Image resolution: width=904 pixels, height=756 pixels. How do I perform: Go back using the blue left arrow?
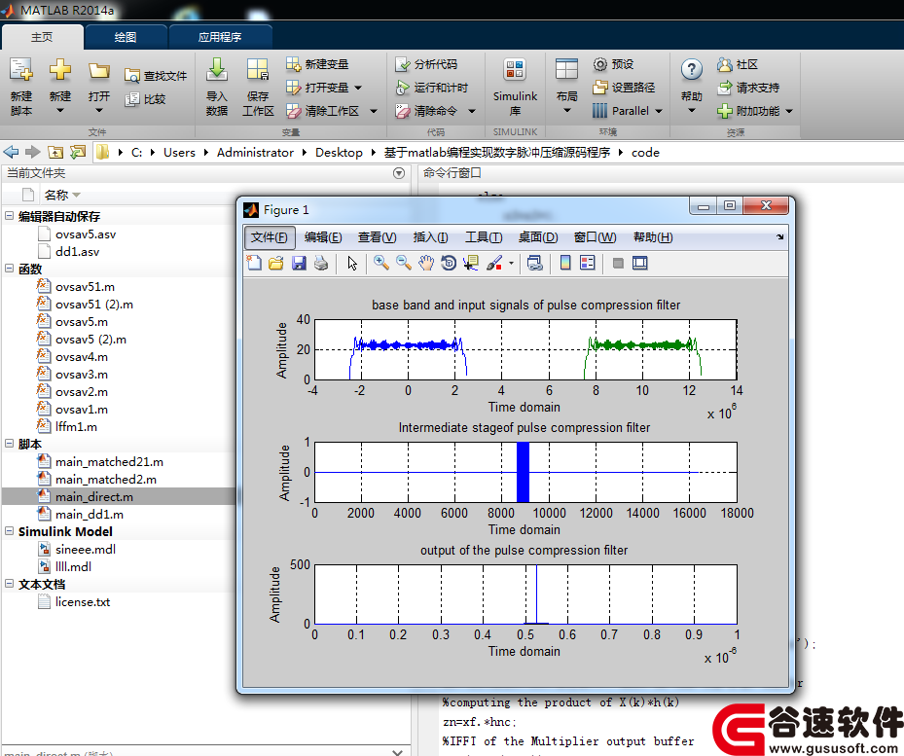click(x=11, y=152)
